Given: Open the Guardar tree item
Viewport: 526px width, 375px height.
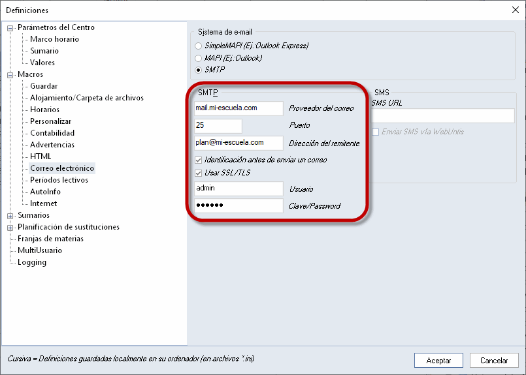Looking at the screenshot, I should (44, 86).
